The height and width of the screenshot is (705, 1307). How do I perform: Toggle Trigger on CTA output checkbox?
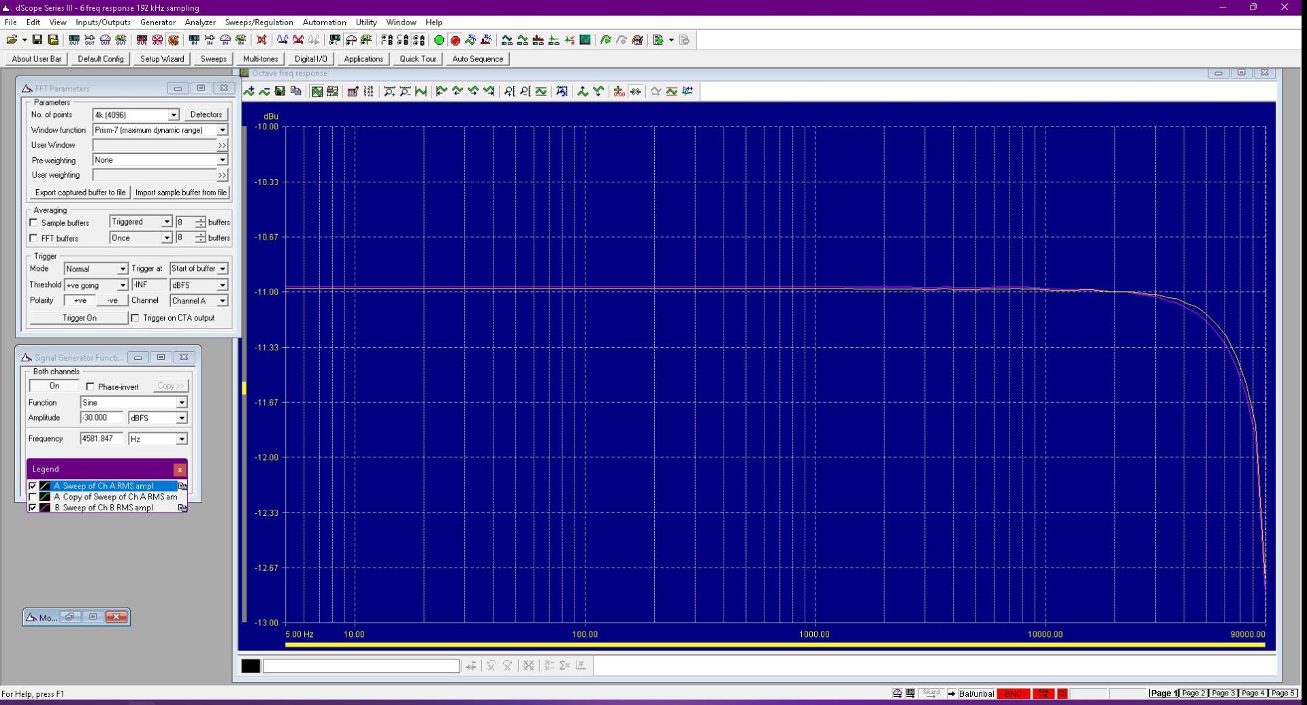tap(135, 318)
